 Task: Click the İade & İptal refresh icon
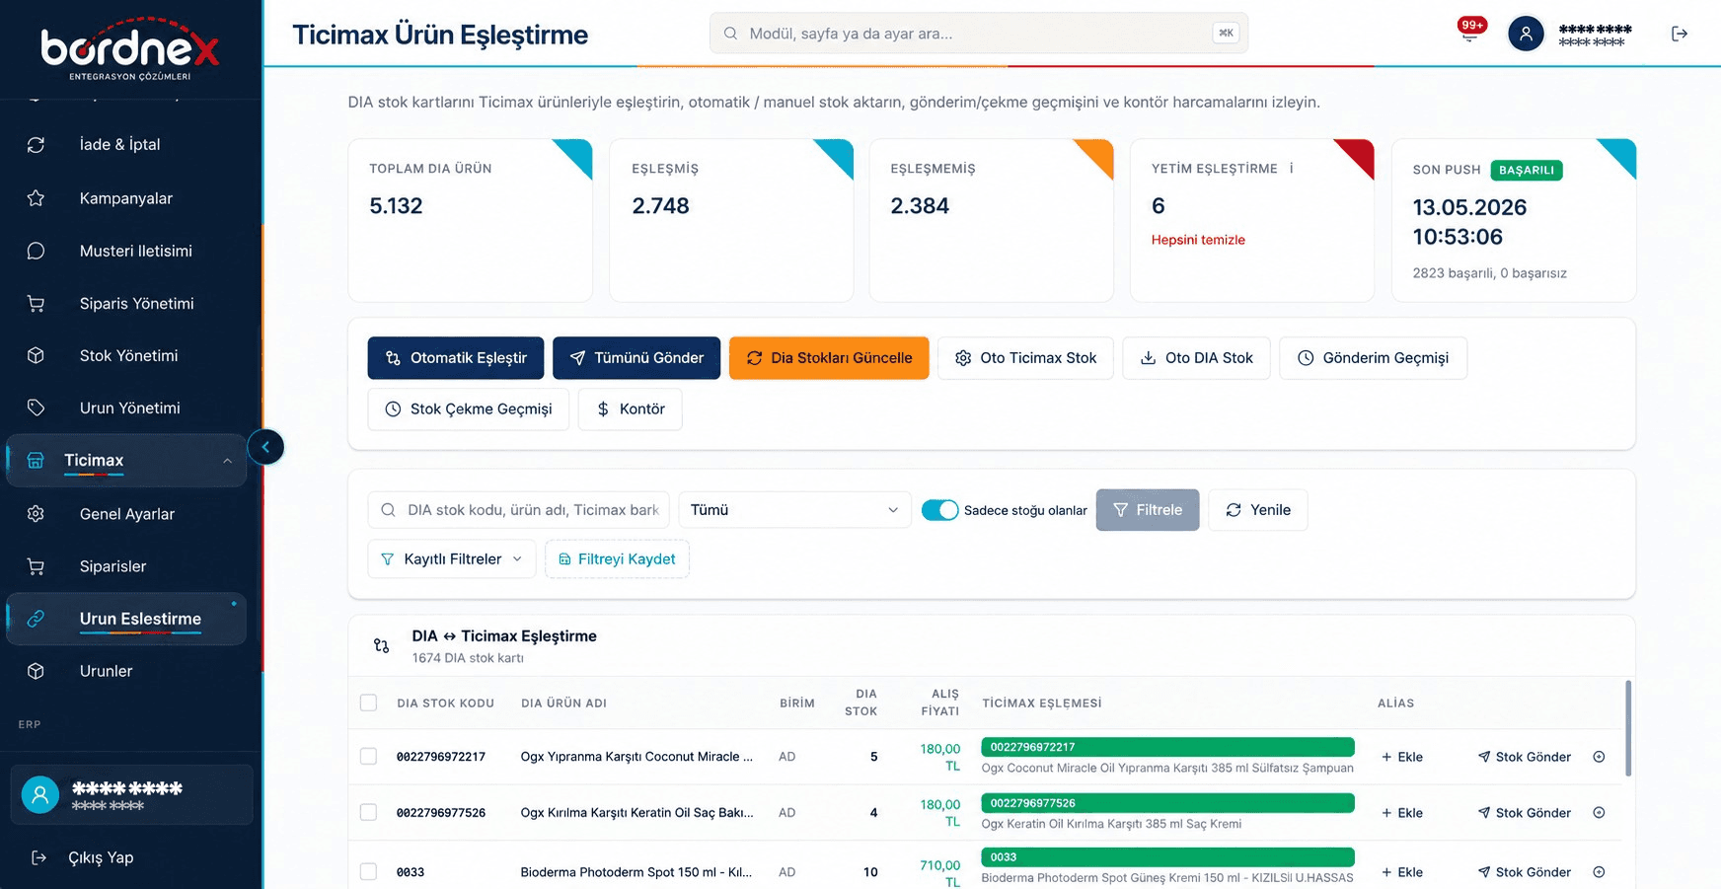(36, 145)
